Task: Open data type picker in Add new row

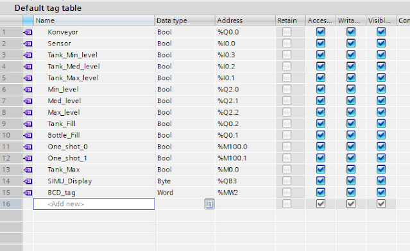Action: point(209,204)
